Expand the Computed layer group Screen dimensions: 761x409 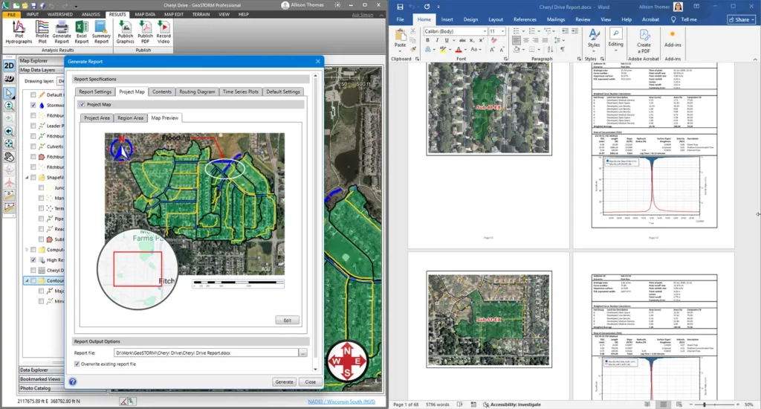(x=27, y=250)
